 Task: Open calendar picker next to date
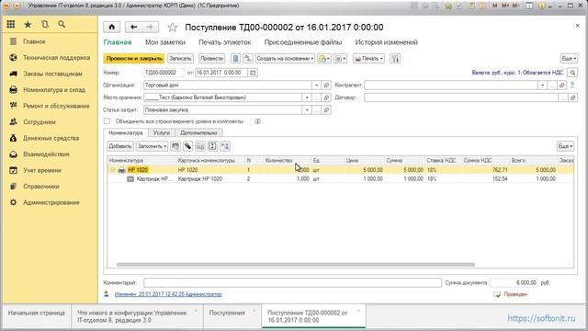point(253,73)
